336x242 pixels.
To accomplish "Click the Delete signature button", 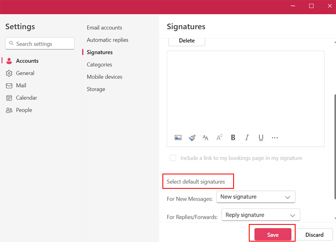I will pos(187,40).
